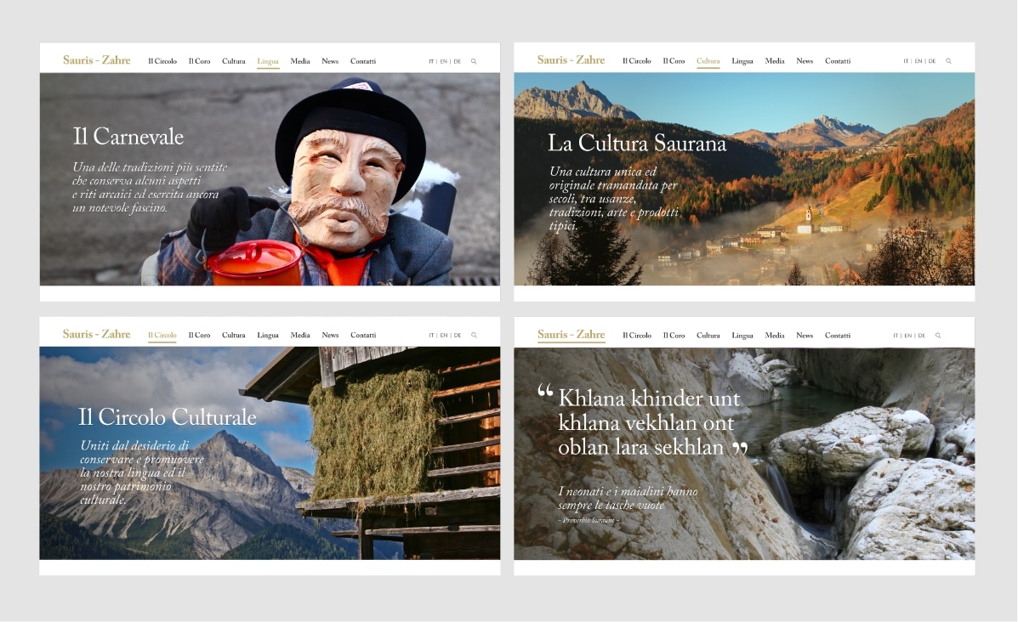Click Il Carnevale hero heading

point(128,136)
